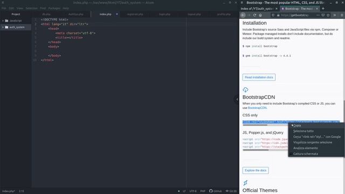
Task: Choose 'Cerca ... con Google' context entry
Action: pos(316,137)
